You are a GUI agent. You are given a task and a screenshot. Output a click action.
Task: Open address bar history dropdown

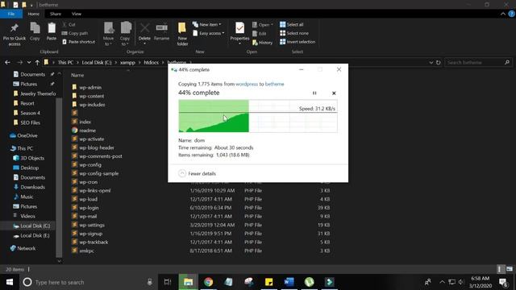tap(431, 63)
